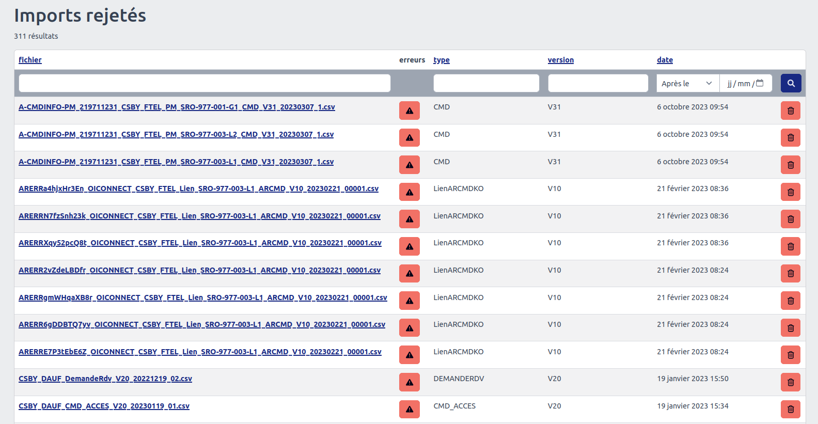Delete the ARERR2vZdeLBDfr import row
The width and height of the screenshot is (818, 424).
[x=790, y=274]
